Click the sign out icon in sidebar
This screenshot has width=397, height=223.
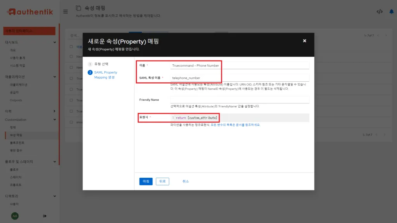pyautogui.click(x=45, y=216)
